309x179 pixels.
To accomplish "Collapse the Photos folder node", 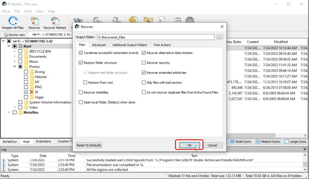I will pyautogui.click(x=15, y=66).
